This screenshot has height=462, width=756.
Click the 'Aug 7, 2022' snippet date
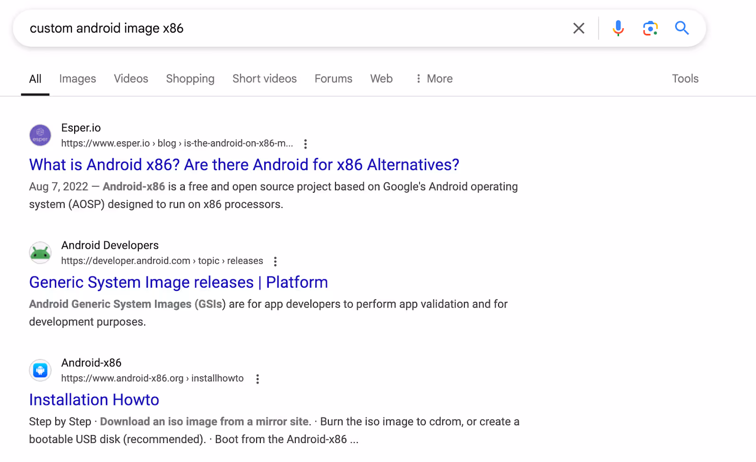tap(59, 187)
